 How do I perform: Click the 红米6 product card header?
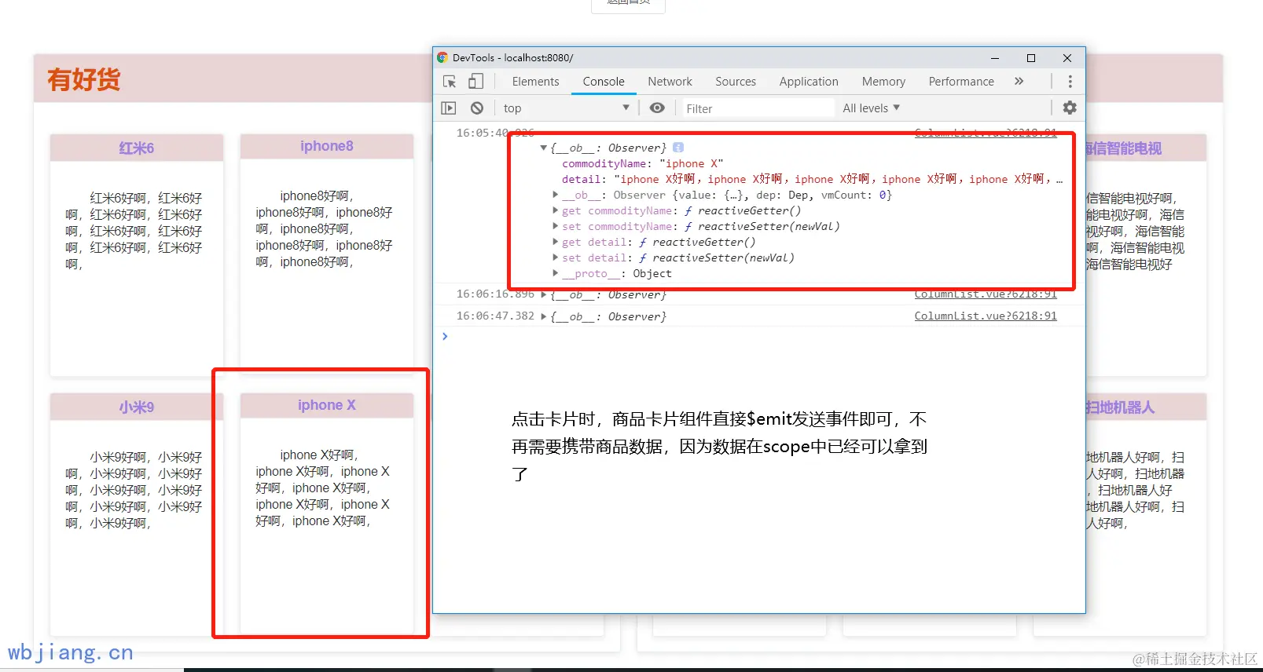(x=137, y=148)
